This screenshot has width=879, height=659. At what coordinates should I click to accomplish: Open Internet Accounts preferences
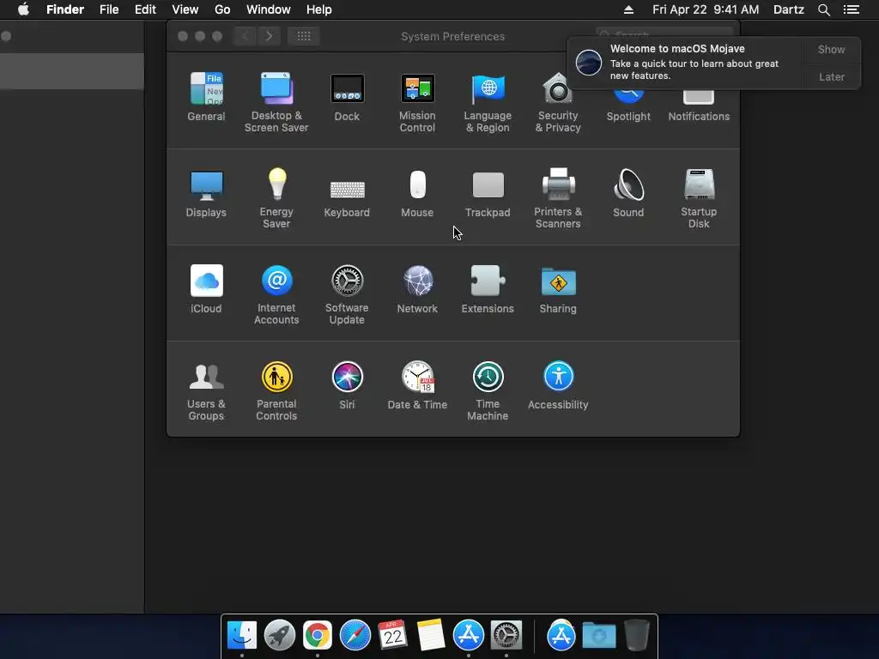tap(276, 294)
